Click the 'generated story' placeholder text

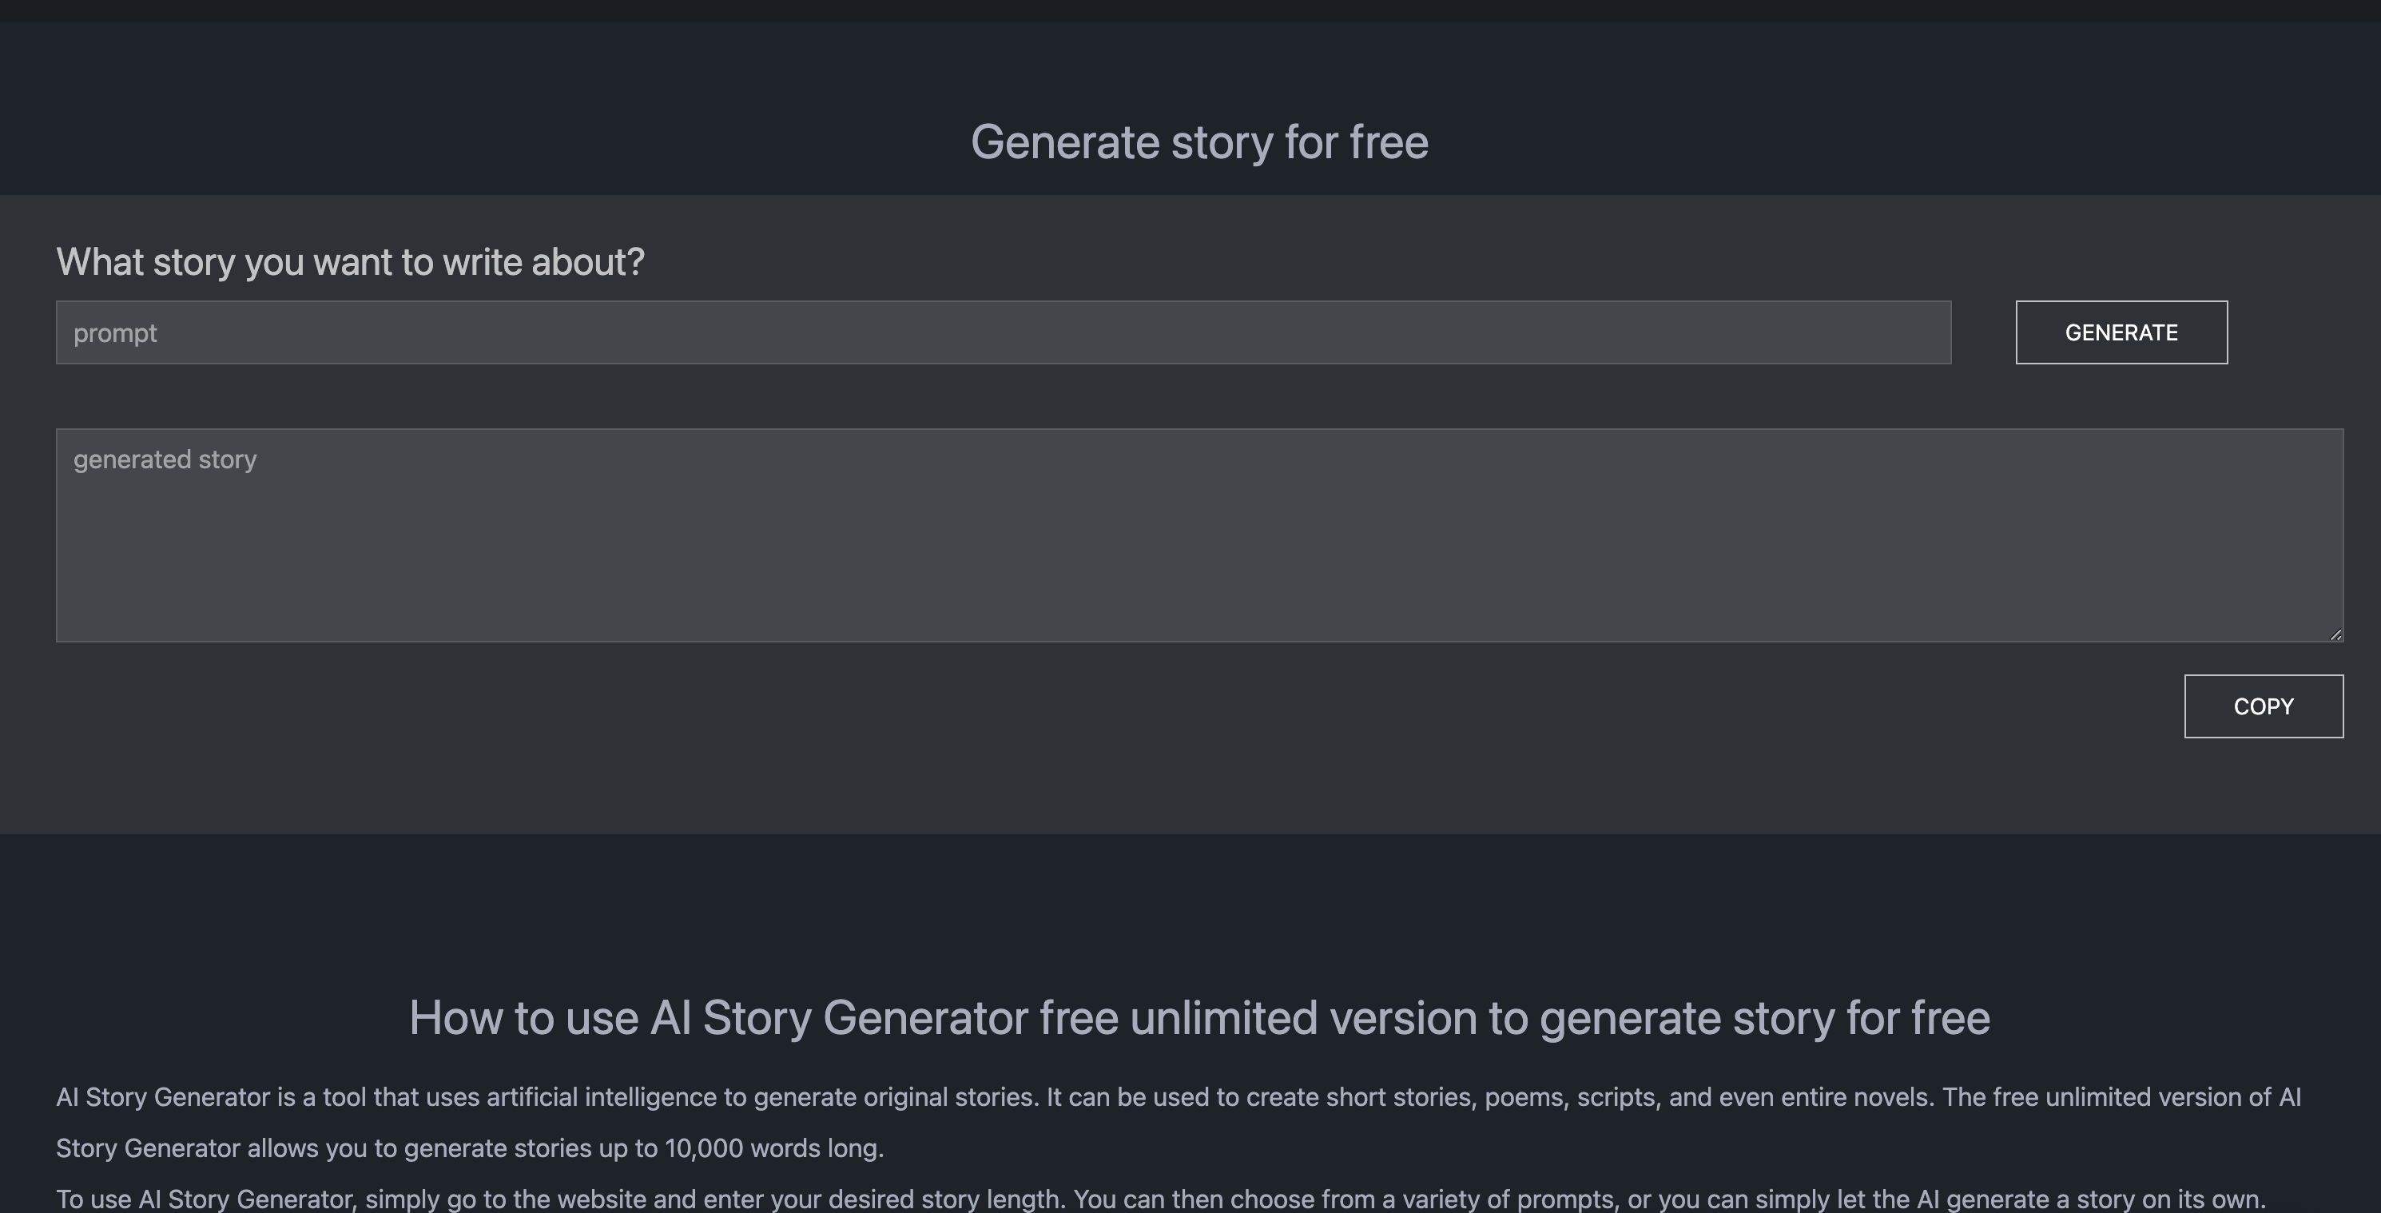(x=165, y=459)
